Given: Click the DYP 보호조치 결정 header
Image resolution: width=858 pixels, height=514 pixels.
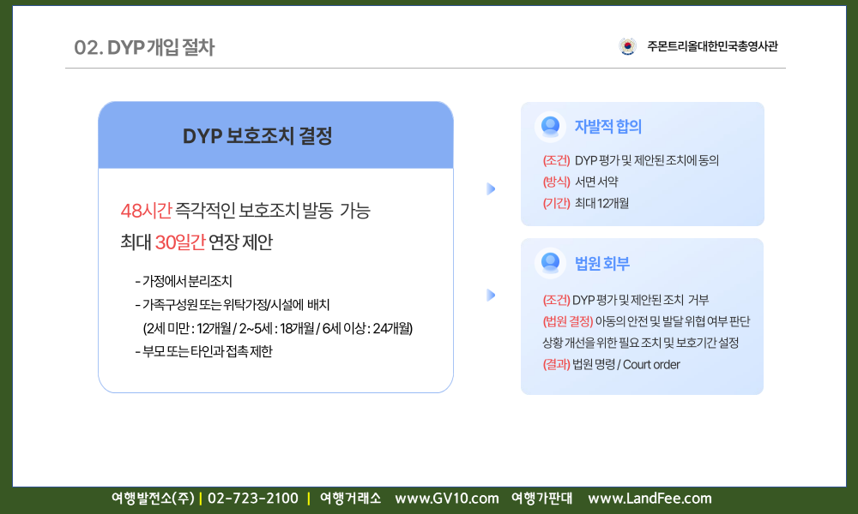Looking at the screenshot, I should (257, 136).
